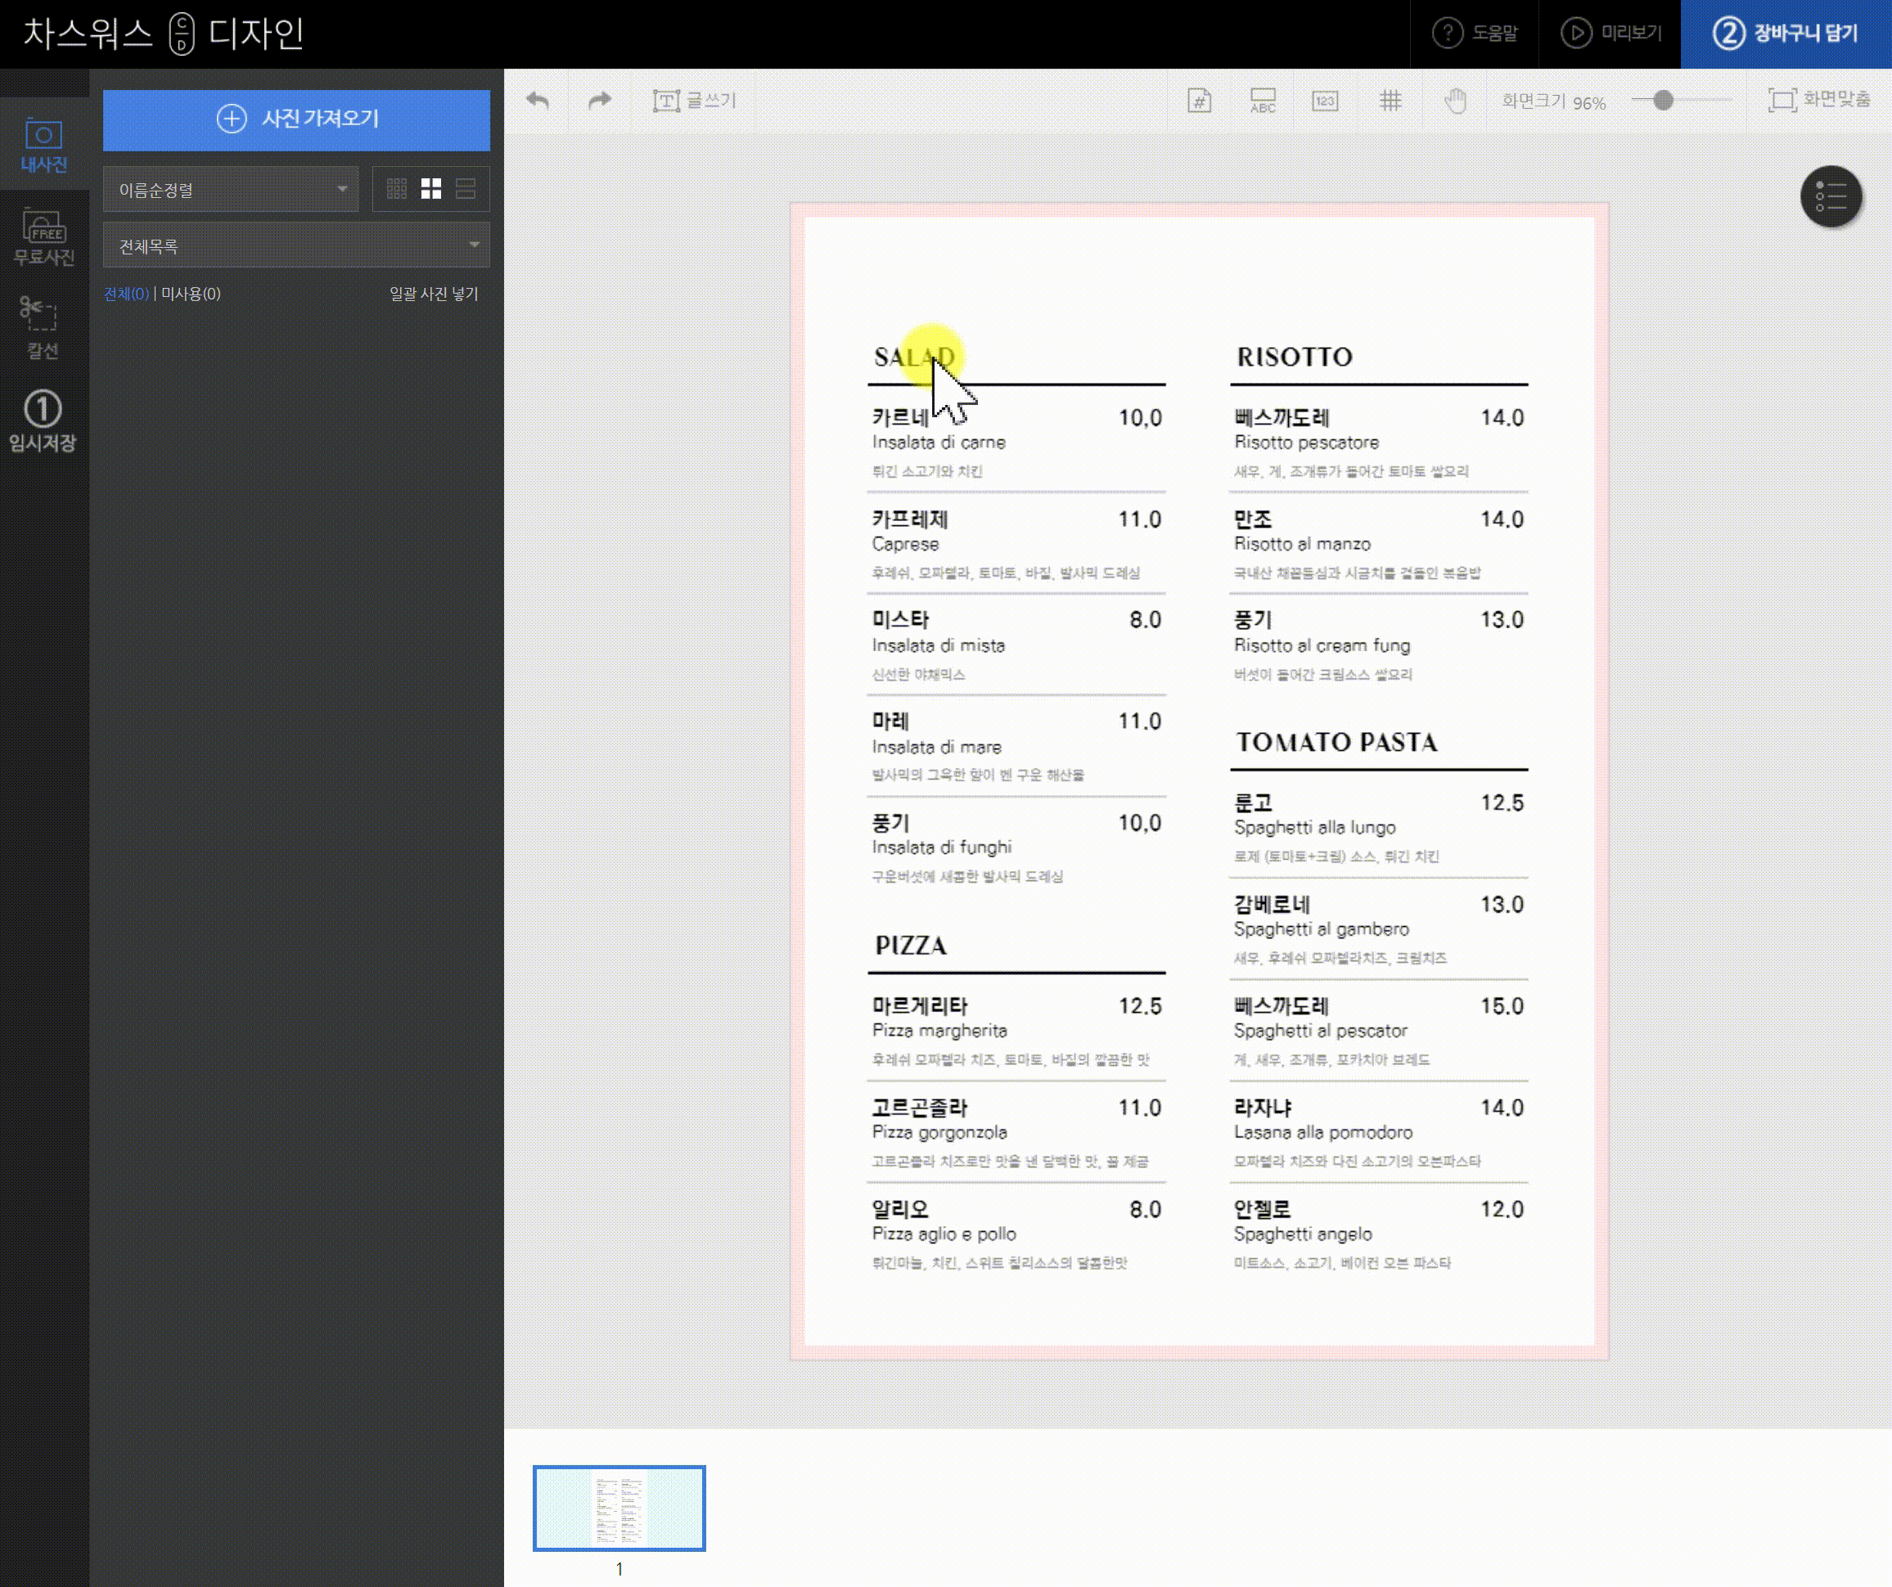
Task: Filter by 미사용(0) photos
Action: click(x=191, y=294)
